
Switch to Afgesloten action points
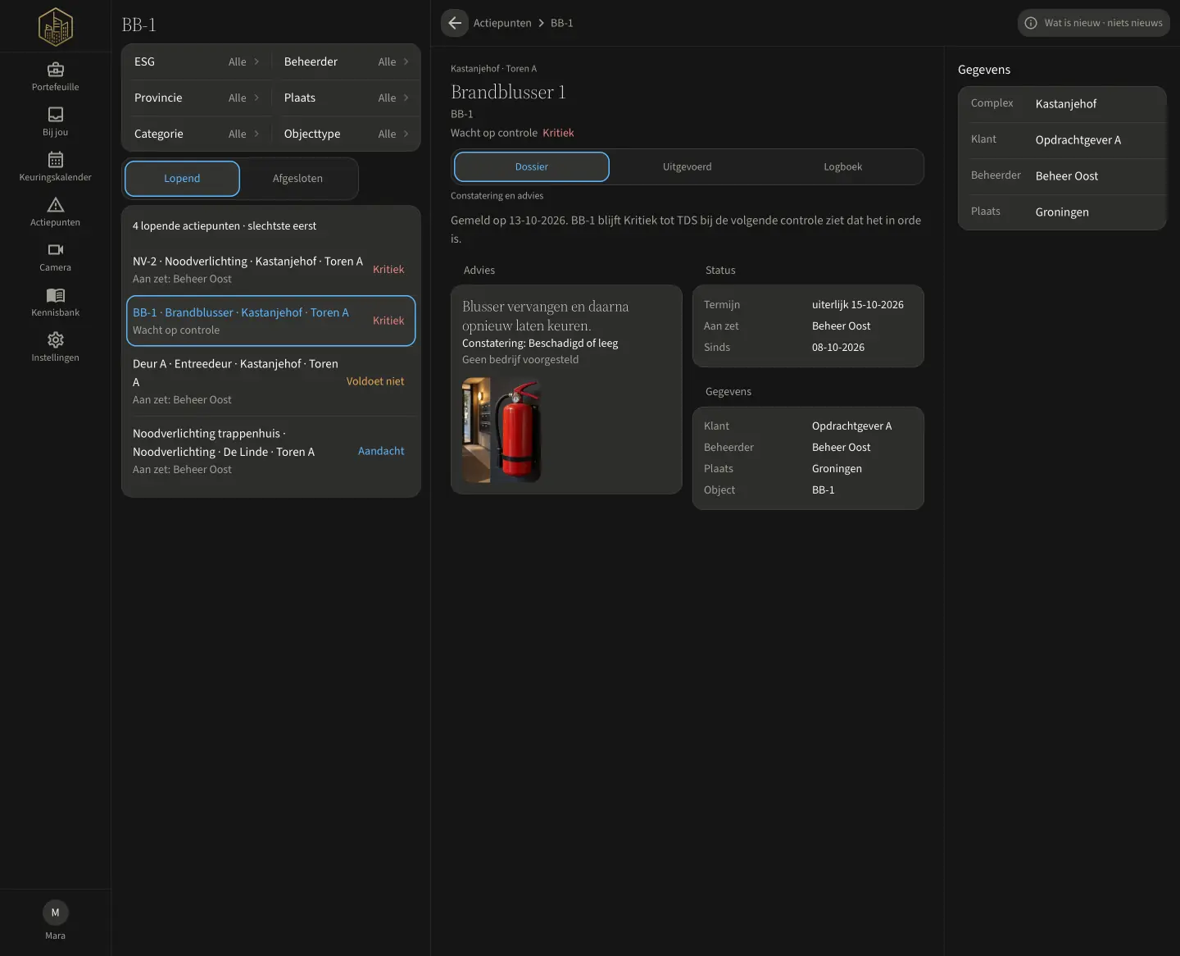(x=297, y=179)
